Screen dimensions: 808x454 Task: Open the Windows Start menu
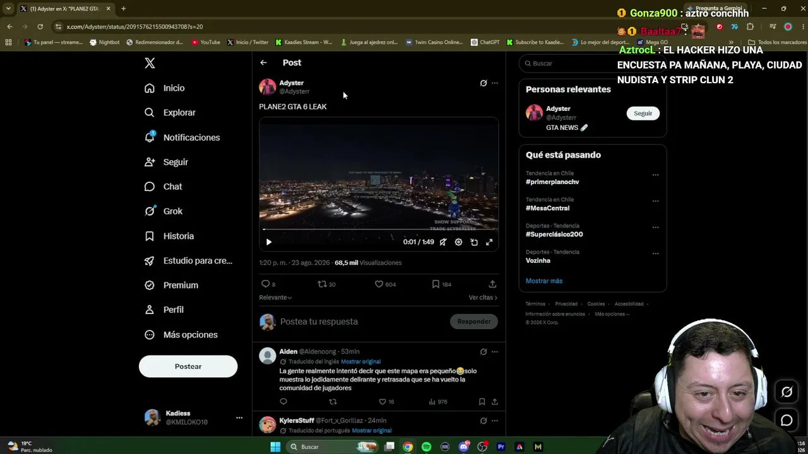[x=275, y=446]
